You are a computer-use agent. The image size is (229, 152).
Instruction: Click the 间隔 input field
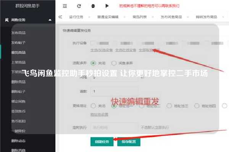[x=114, y=78]
